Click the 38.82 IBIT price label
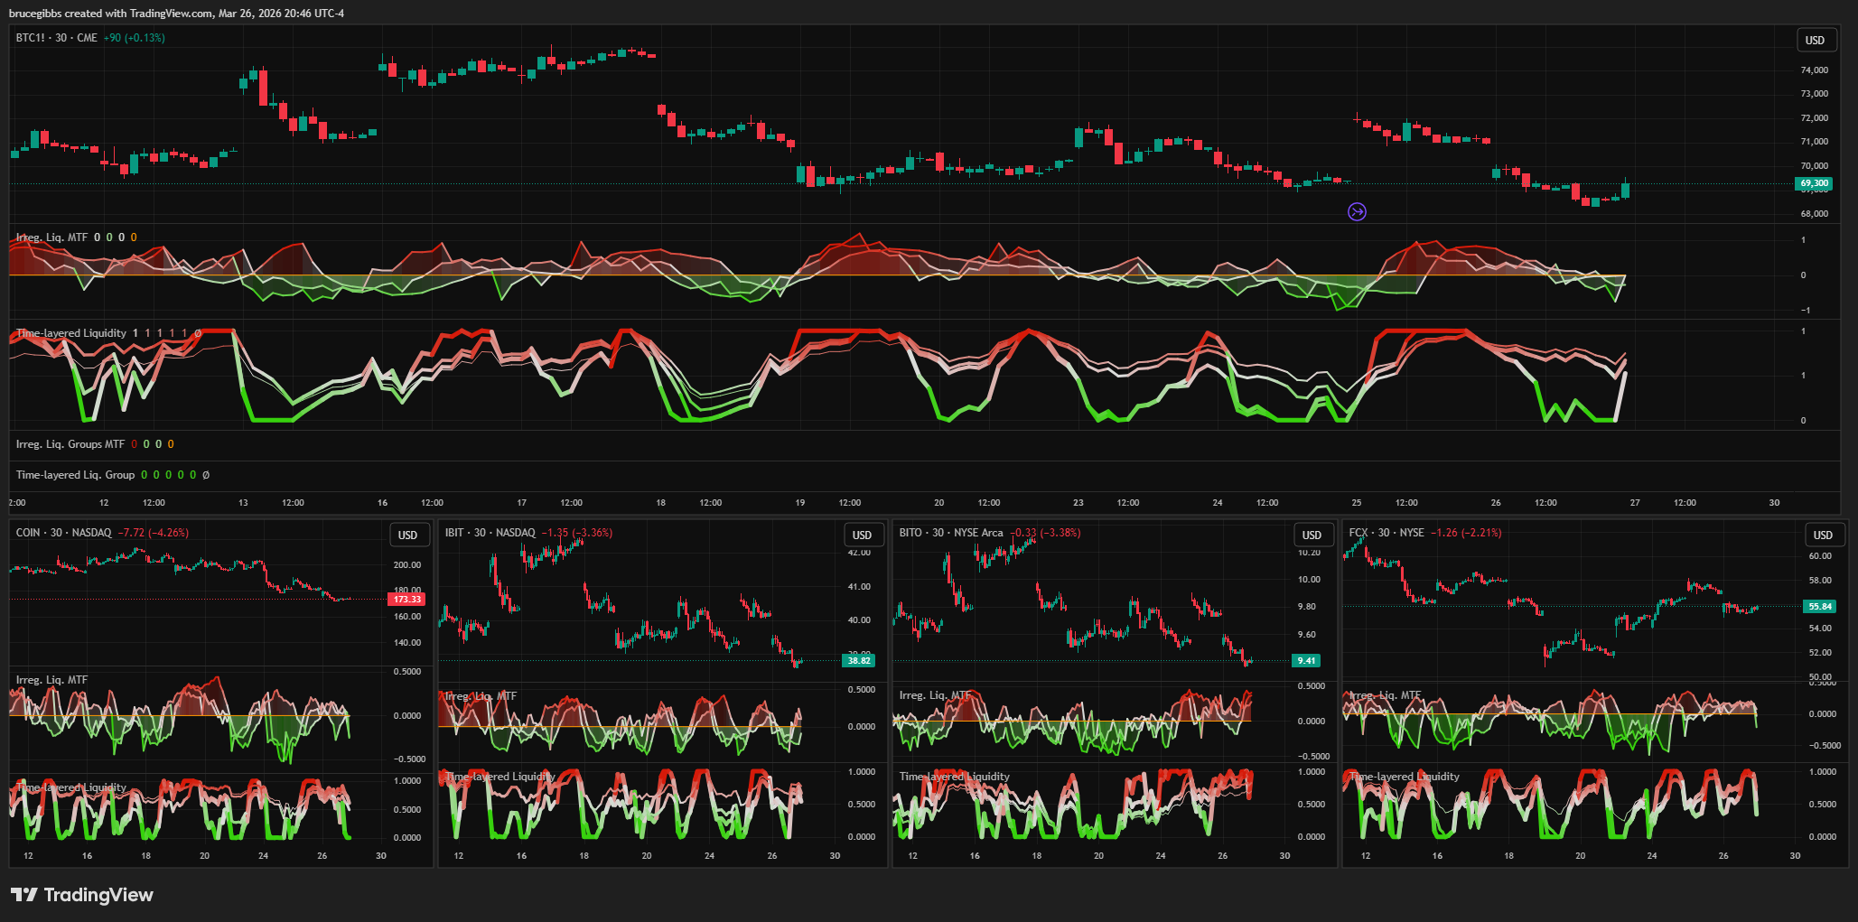Screen dimensions: 1858x922 pos(858,661)
